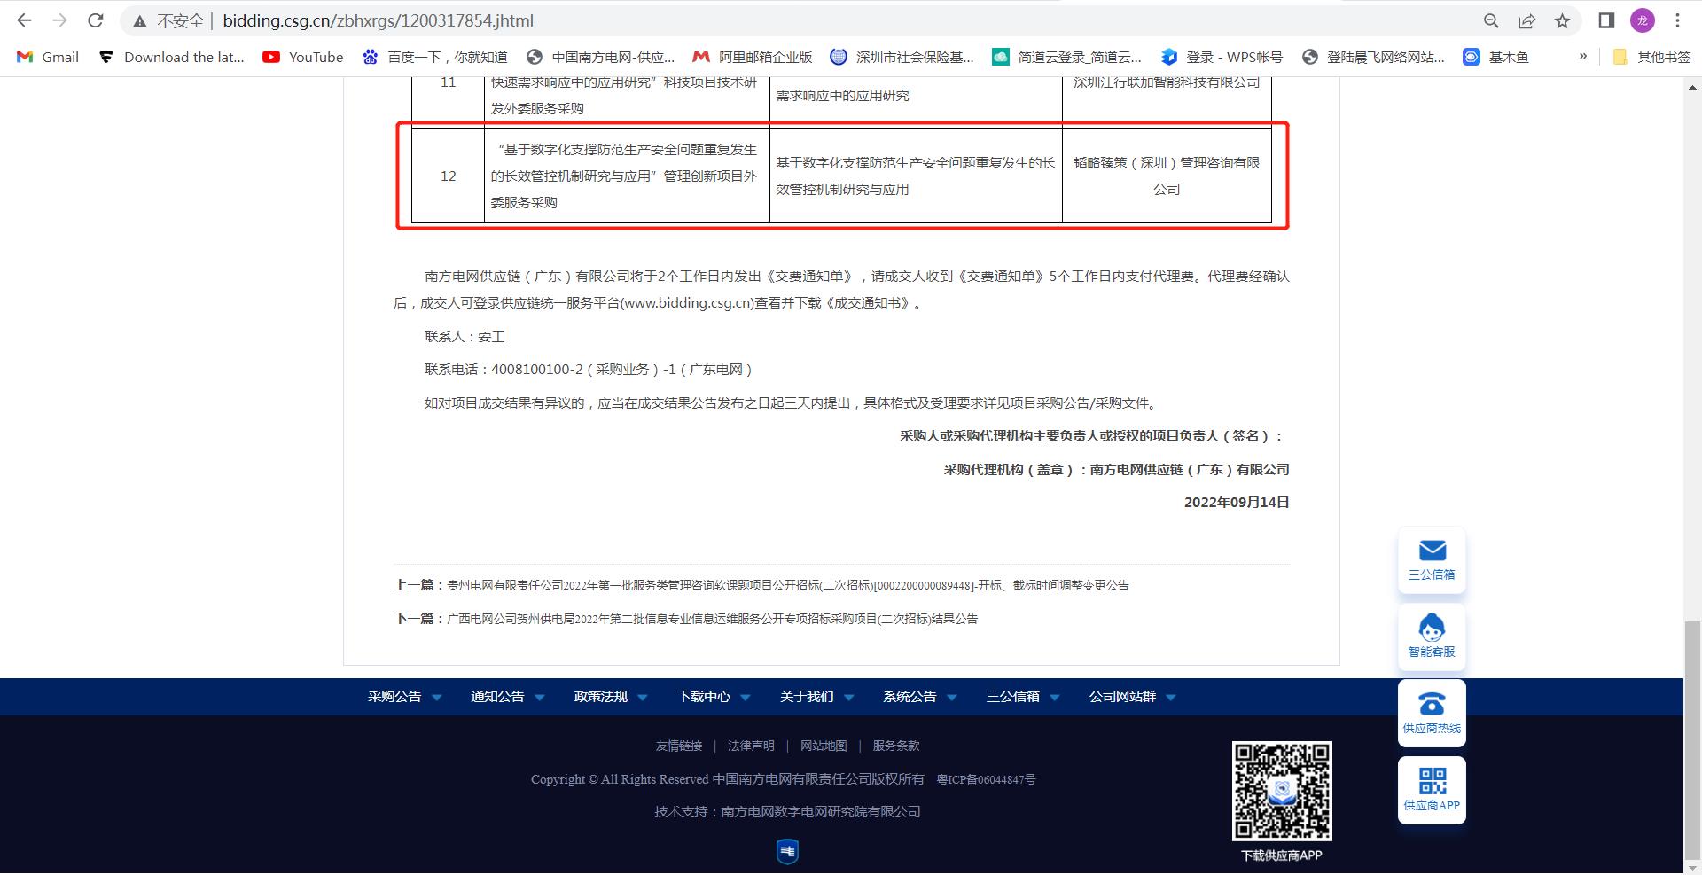
Task: Open the 三公信箱 envelope widget
Action: click(1432, 559)
